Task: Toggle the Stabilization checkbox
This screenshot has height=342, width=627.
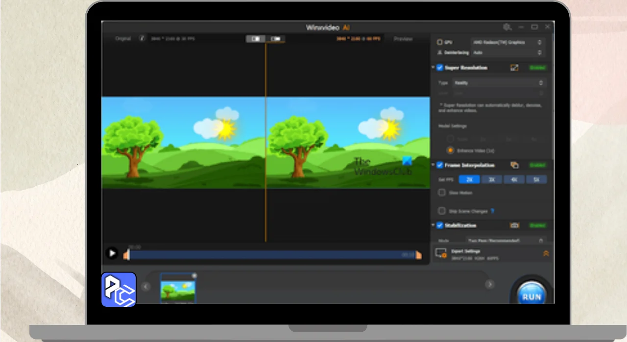Action: pyautogui.click(x=439, y=225)
